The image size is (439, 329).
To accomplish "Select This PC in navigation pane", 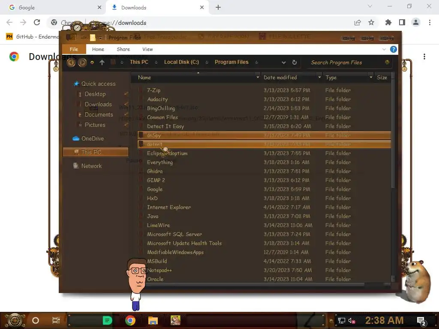I will 96,152.
